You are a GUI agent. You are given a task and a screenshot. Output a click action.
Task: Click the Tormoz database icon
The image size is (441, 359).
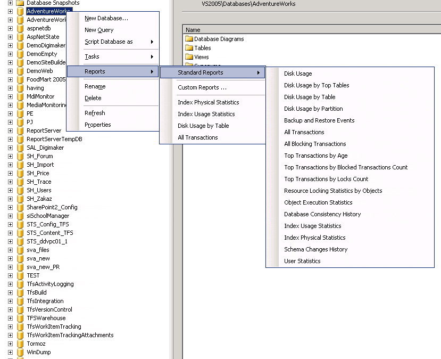[20, 344]
